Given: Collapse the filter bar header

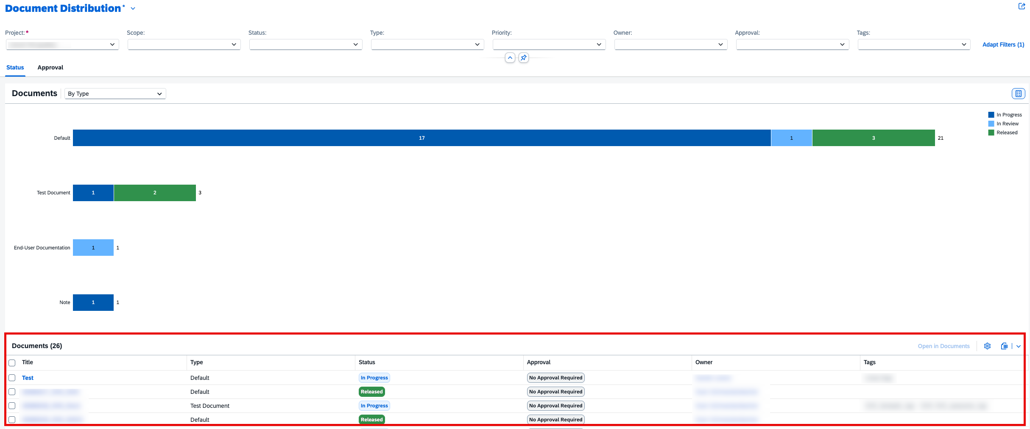Looking at the screenshot, I should coord(510,58).
